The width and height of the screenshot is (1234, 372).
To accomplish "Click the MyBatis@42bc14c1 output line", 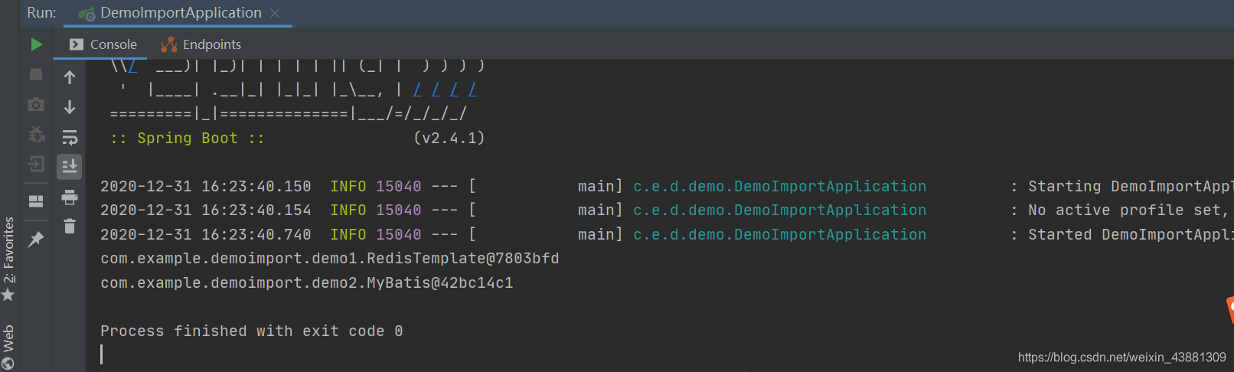I will [x=307, y=283].
